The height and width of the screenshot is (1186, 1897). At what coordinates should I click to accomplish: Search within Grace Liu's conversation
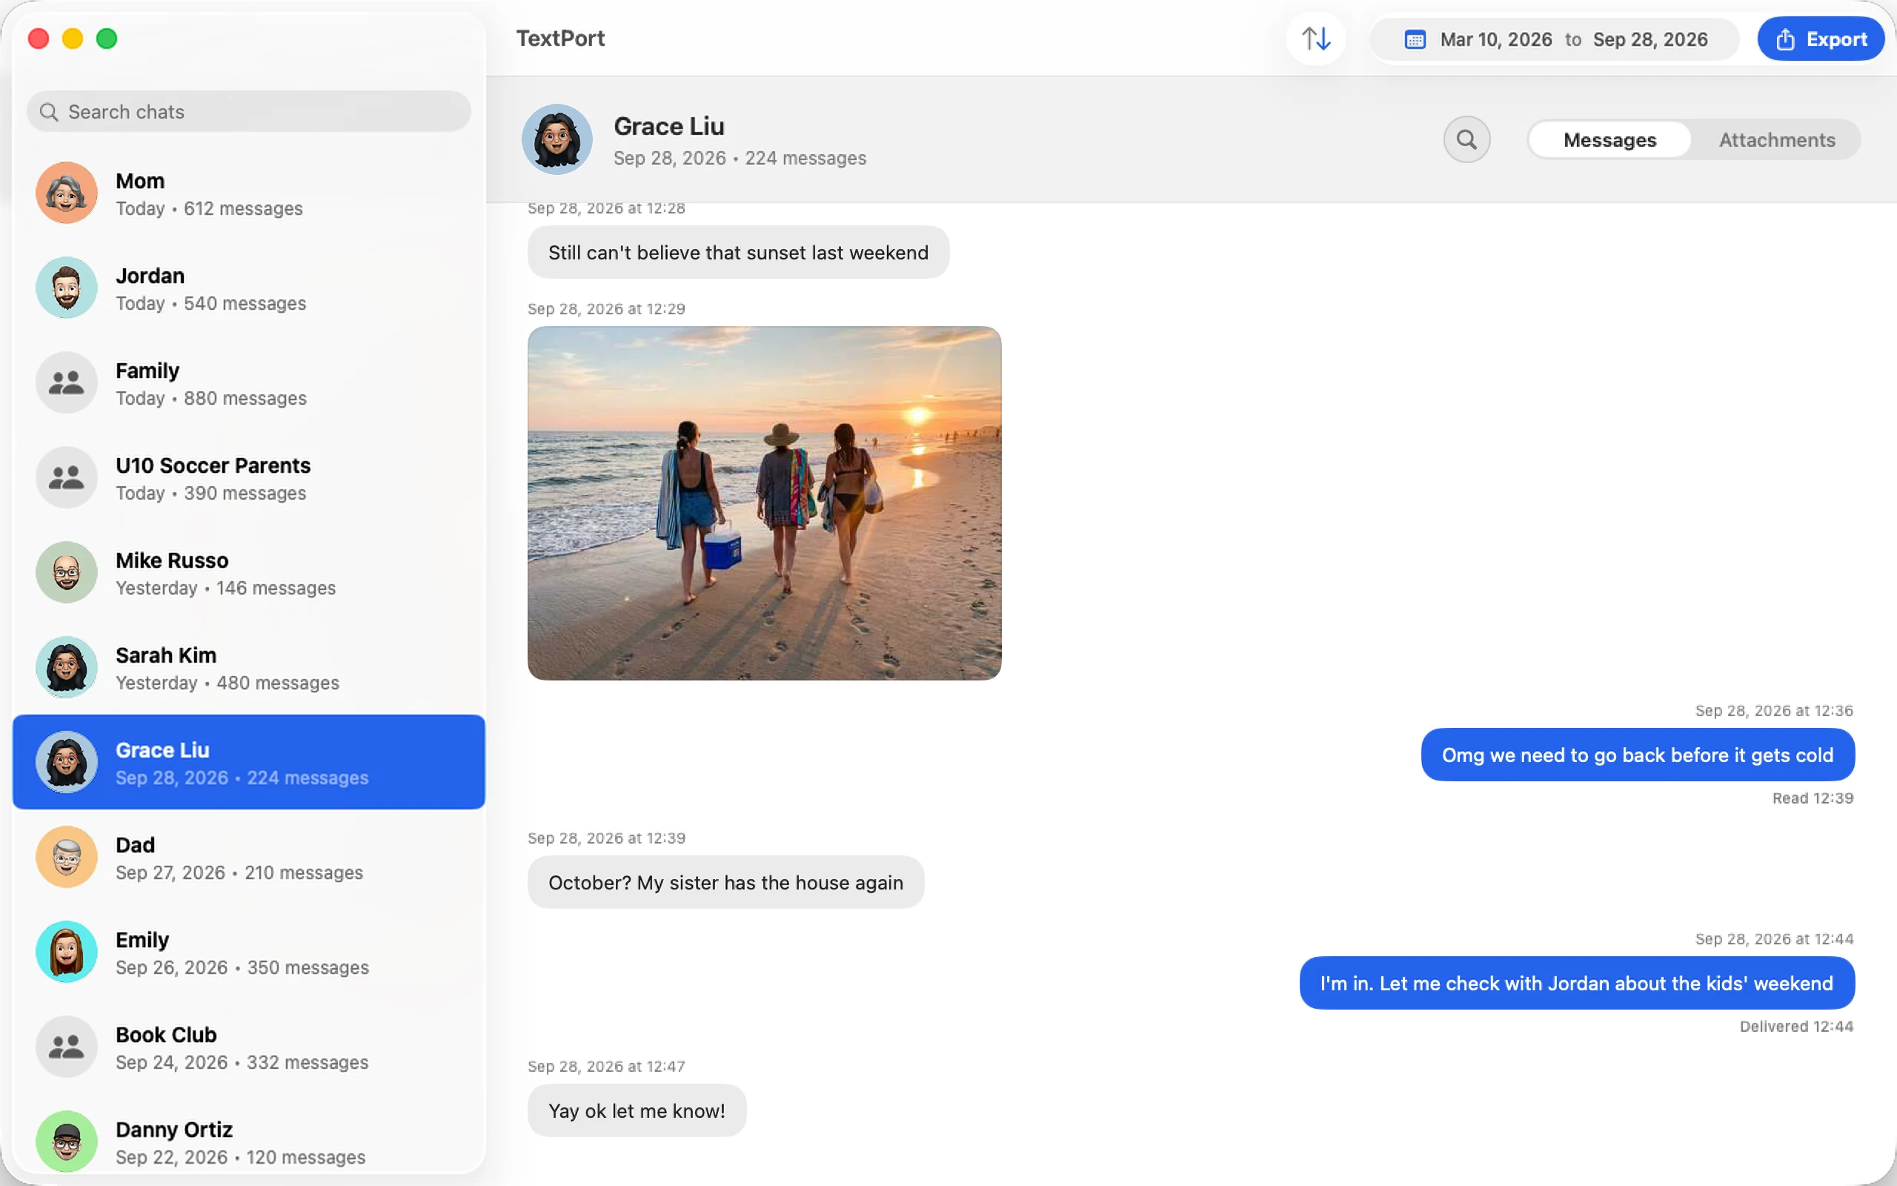1466,139
